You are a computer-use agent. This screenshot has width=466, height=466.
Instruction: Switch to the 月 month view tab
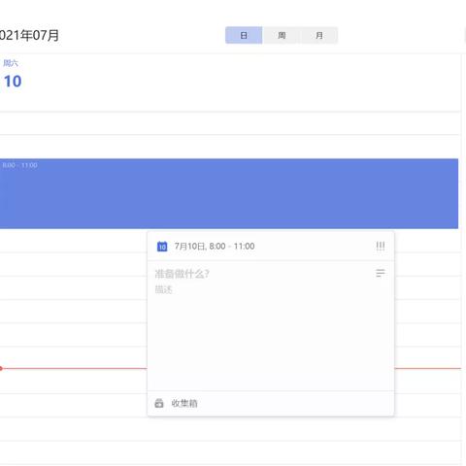click(x=319, y=35)
